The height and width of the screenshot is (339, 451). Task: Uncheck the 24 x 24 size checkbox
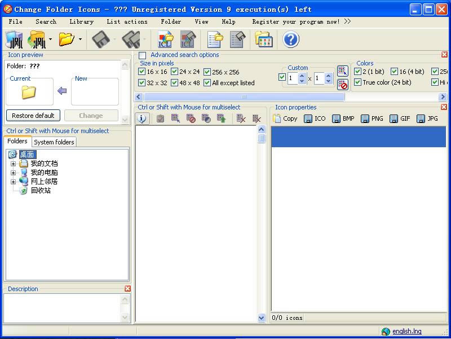point(174,72)
